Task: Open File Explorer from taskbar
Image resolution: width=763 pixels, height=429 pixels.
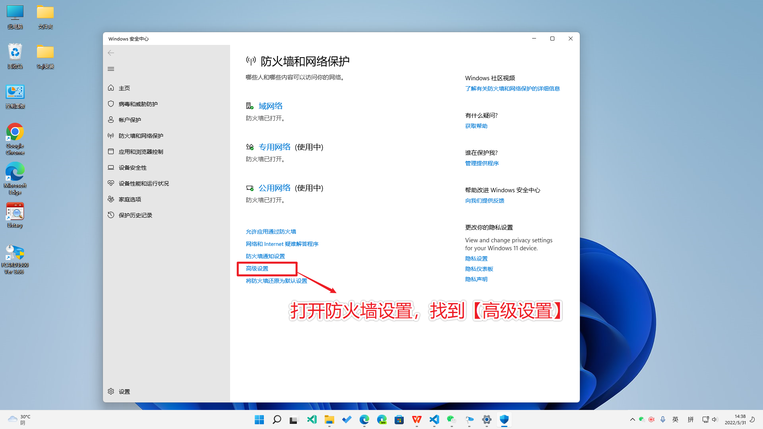Action: click(329, 419)
